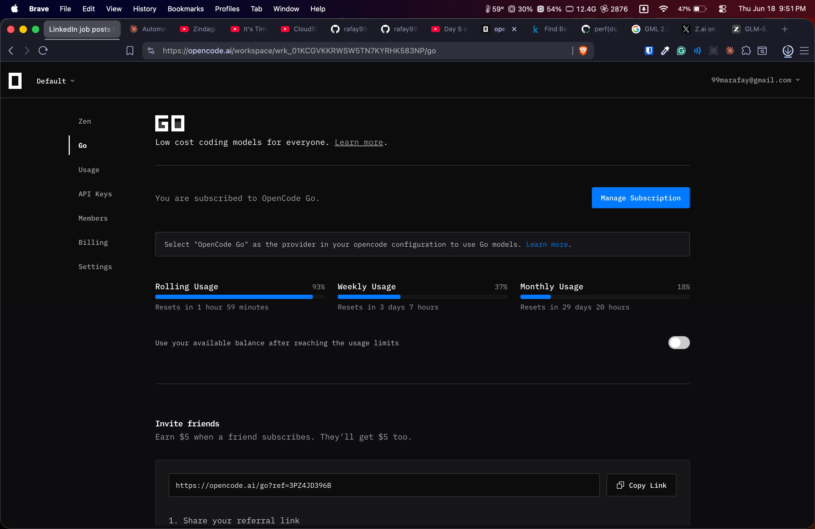The width and height of the screenshot is (815, 529).
Task: Click the Rolling Usage progress bar
Action: [240, 297]
